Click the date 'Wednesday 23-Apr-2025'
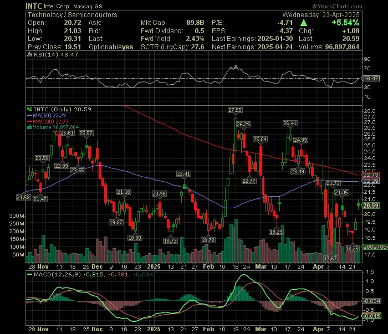 321,15
